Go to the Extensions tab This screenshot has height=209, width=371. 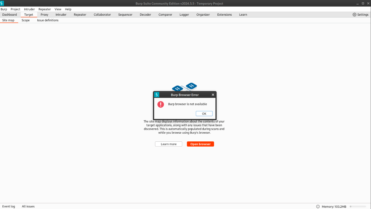click(224, 15)
